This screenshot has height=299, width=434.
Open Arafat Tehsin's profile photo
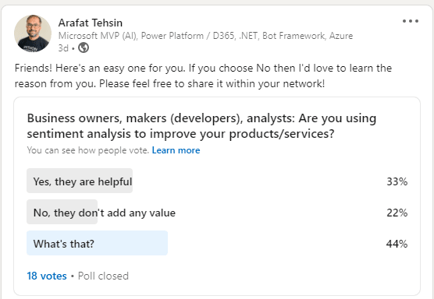tap(33, 33)
